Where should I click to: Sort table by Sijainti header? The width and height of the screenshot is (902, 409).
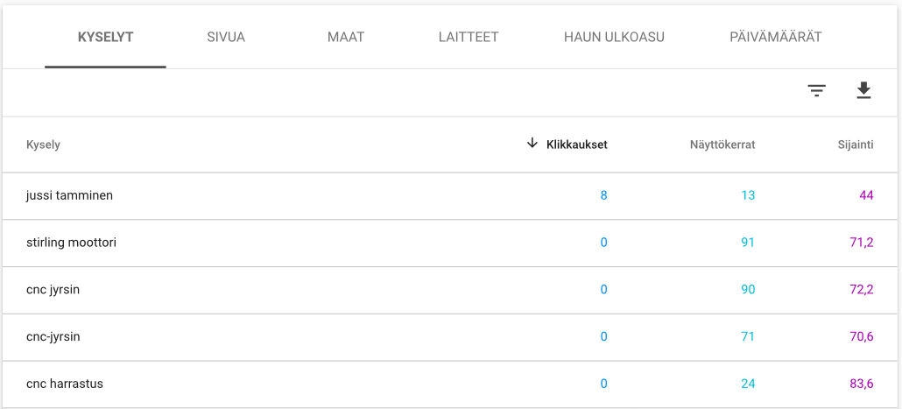click(x=855, y=145)
